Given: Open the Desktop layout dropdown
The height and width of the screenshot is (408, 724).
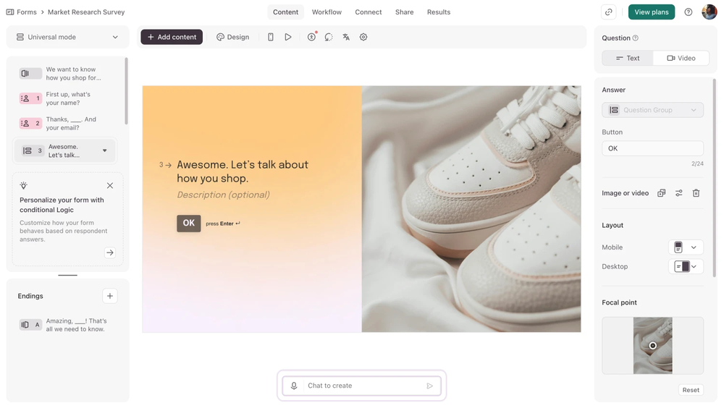Looking at the screenshot, I should (686, 266).
